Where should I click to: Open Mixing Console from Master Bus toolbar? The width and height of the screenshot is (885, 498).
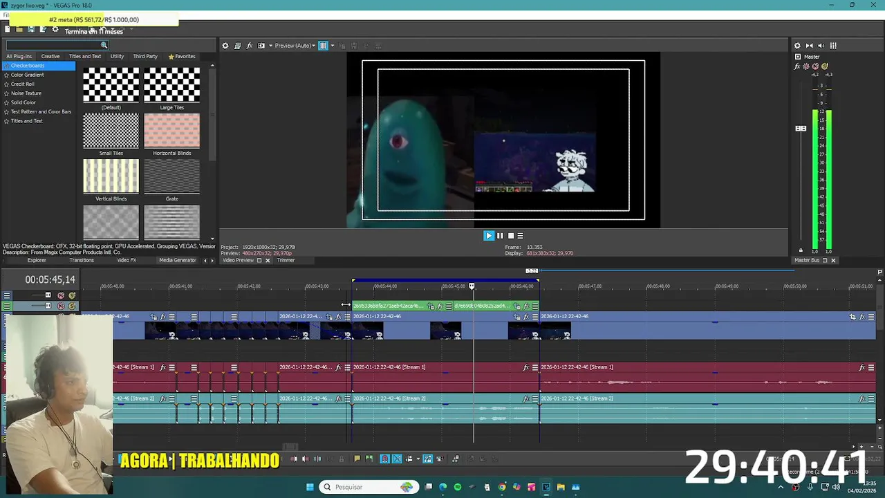click(833, 46)
